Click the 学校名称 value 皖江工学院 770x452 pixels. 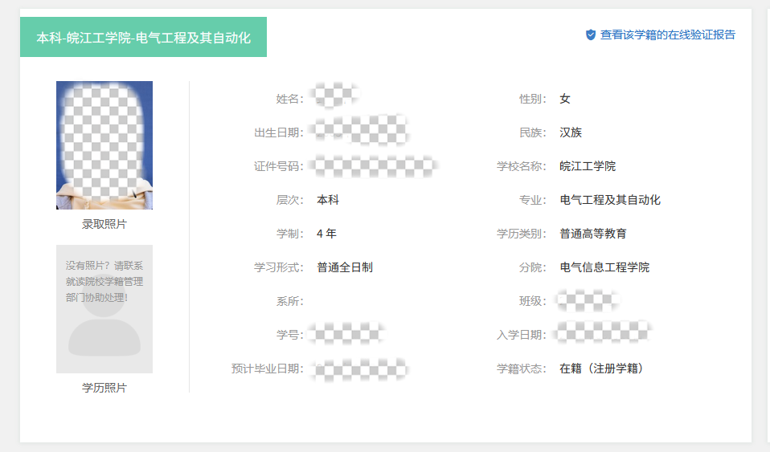(x=588, y=166)
